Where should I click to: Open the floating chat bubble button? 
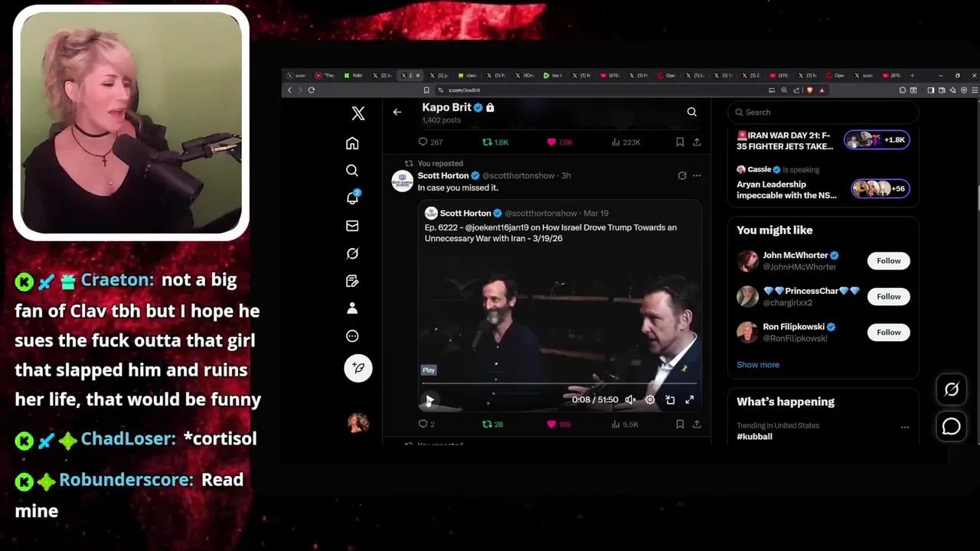pyautogui.click(x=951, y=426)
